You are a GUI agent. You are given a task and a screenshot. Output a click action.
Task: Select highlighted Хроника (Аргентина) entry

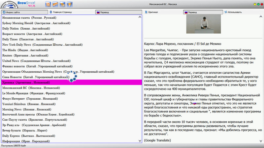point(72,83)
